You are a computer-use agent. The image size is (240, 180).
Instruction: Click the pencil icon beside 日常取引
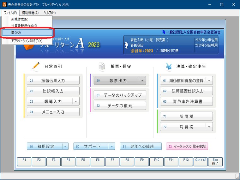click(36, 66)
